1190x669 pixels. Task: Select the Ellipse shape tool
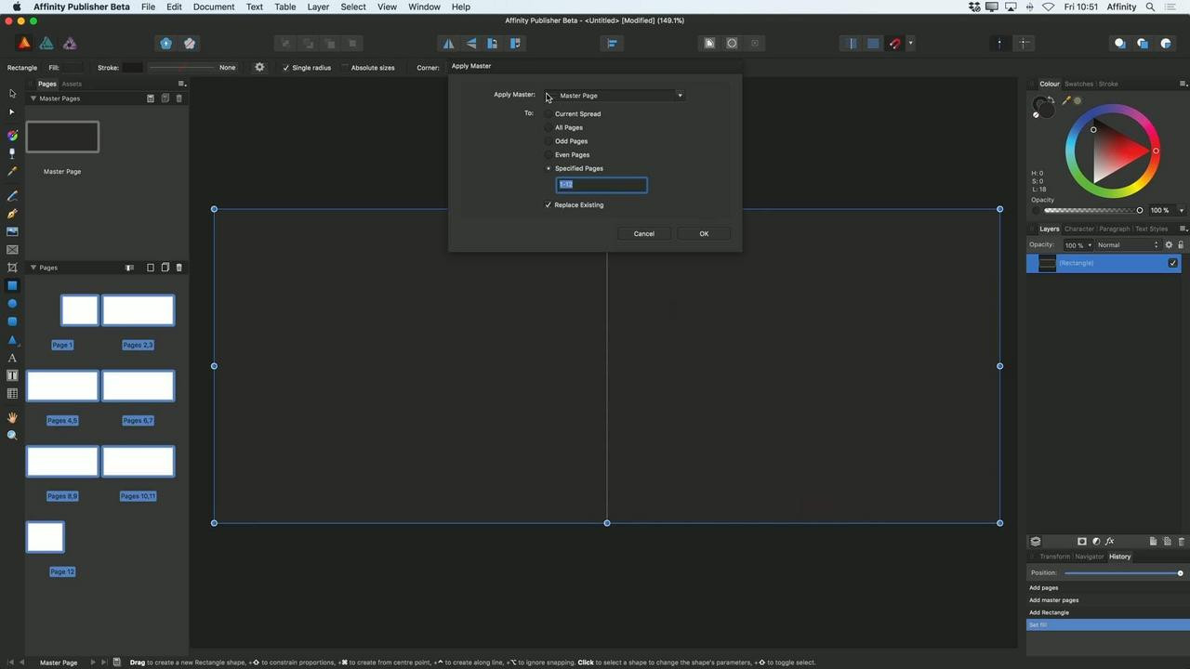click(x=12, y=304)
